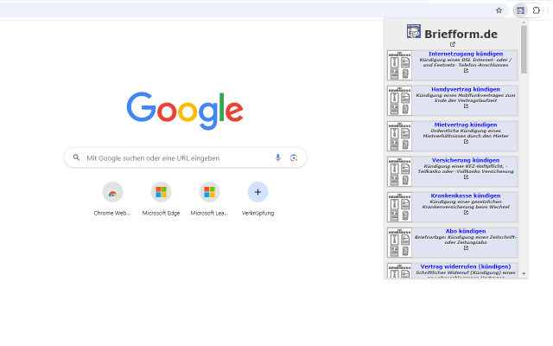The height and width of the screenshot is (346, 553).
Task: Click external-link icon under Abo kündigen
Action: pos(466,248)
